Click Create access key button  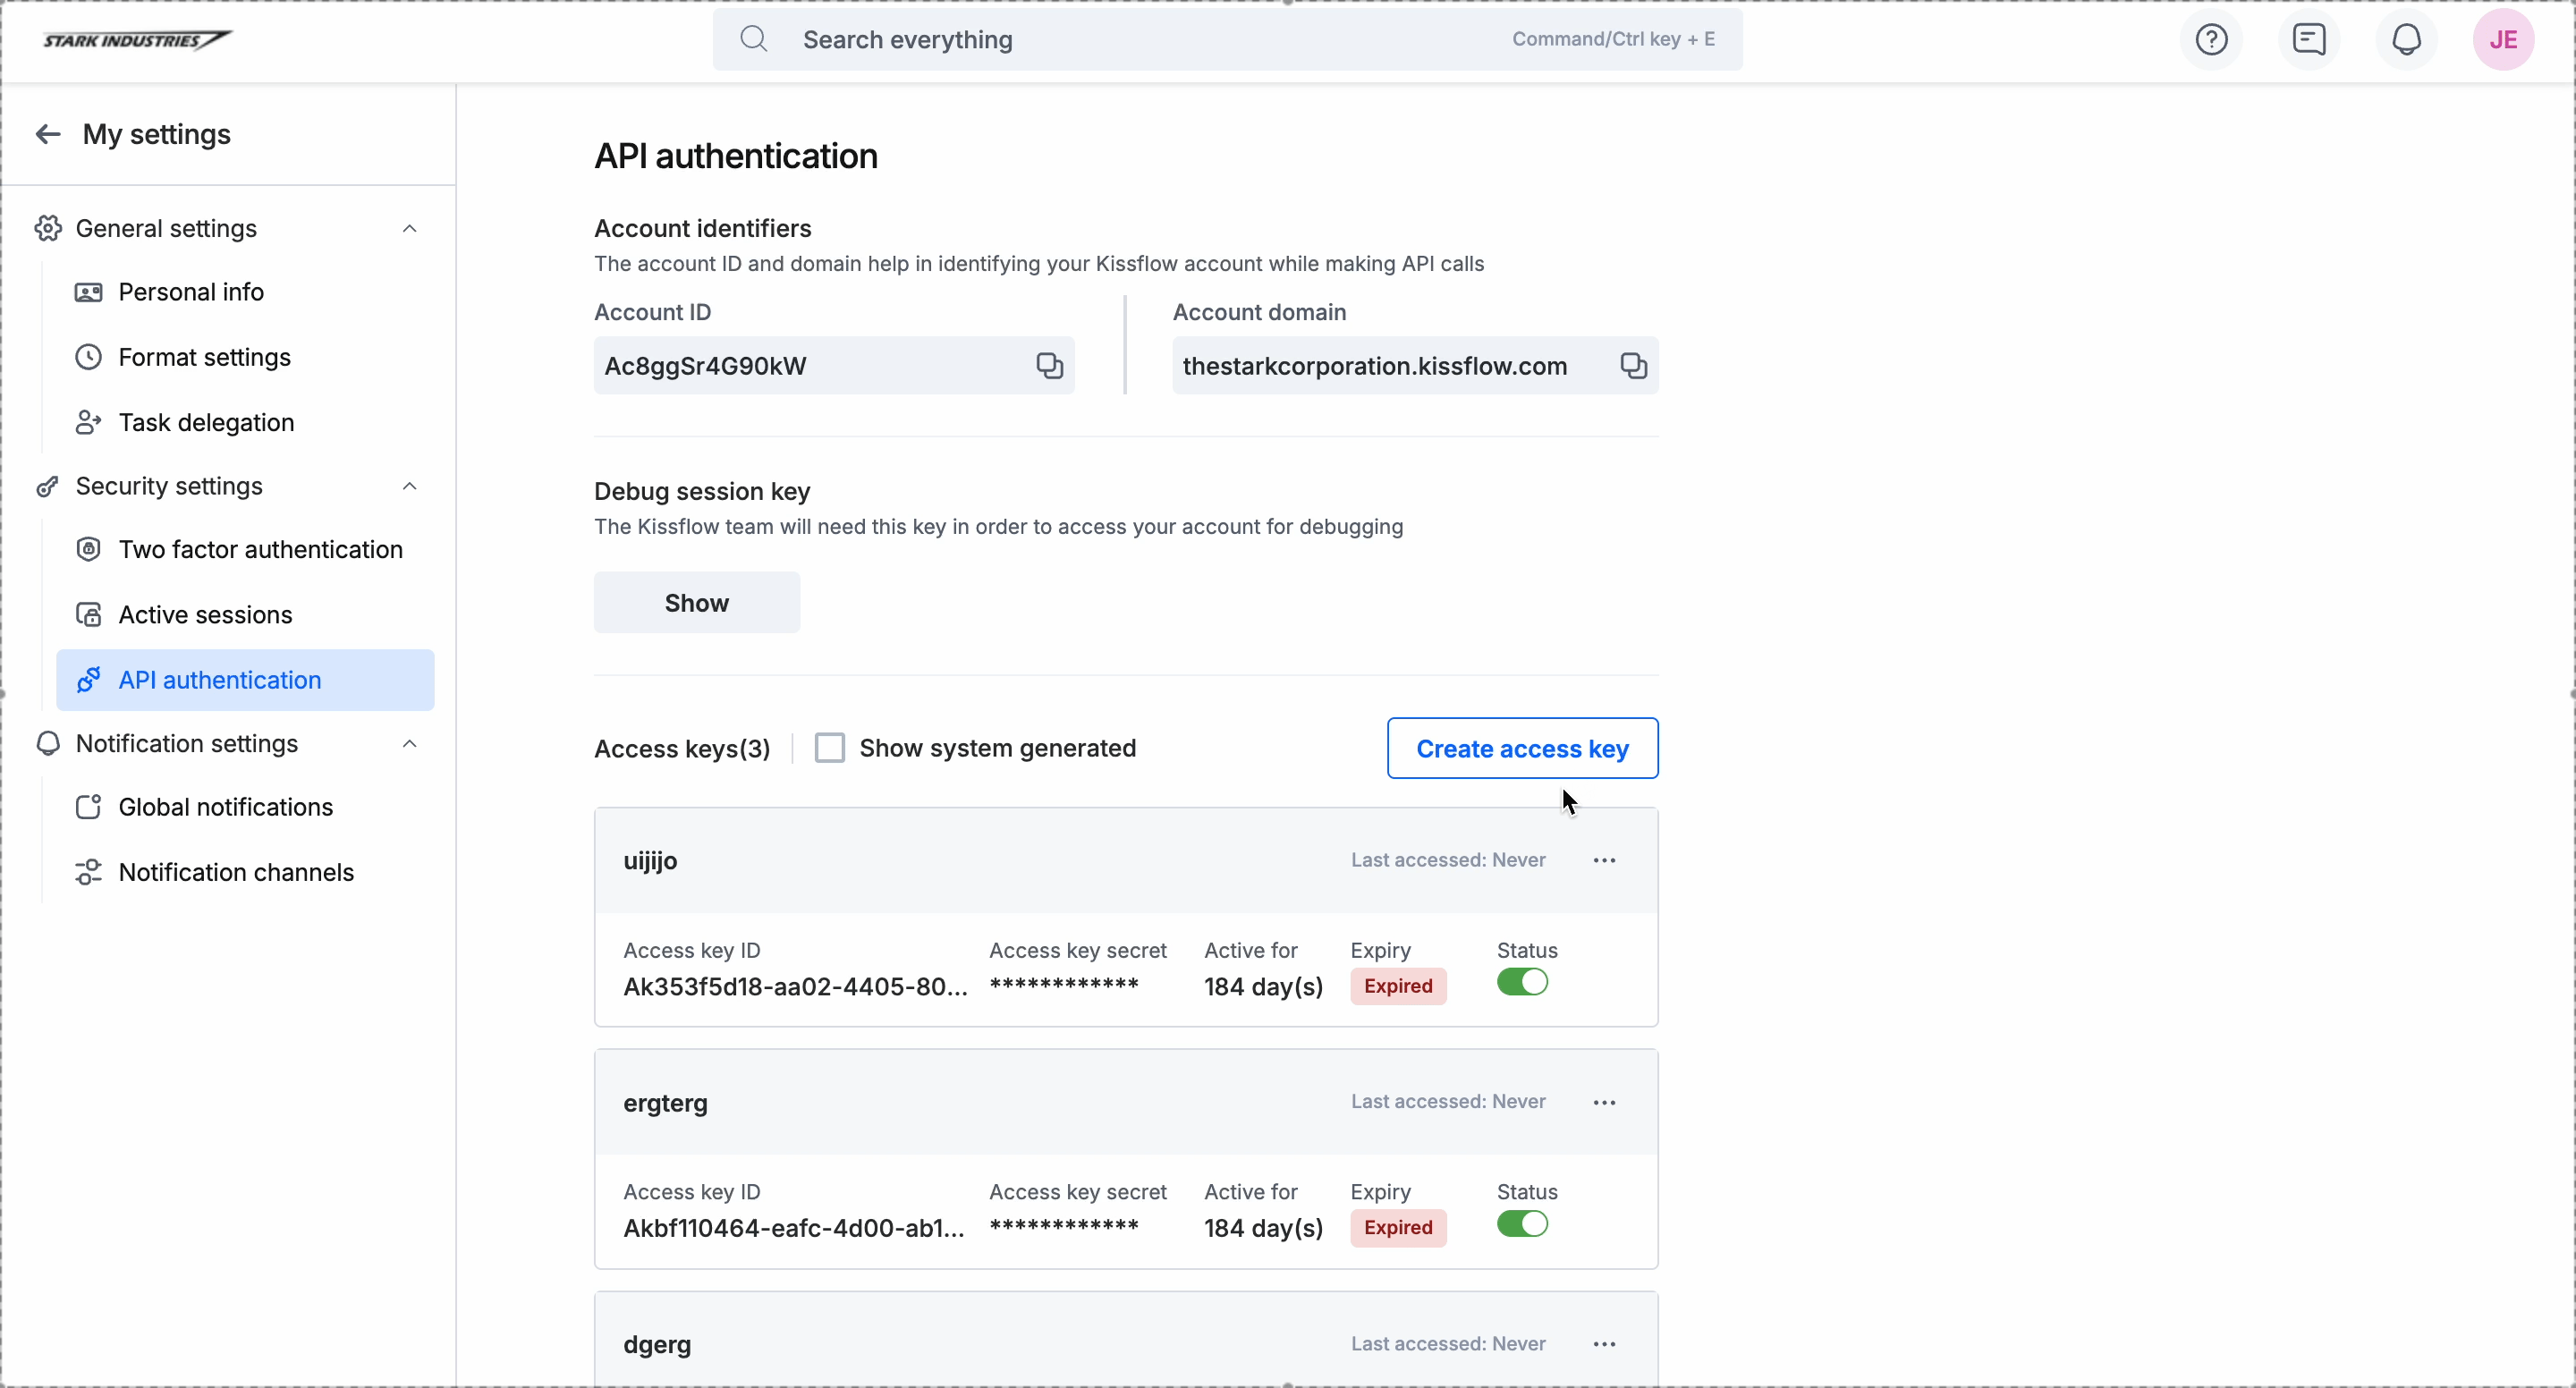click(x=1522, y=748)
